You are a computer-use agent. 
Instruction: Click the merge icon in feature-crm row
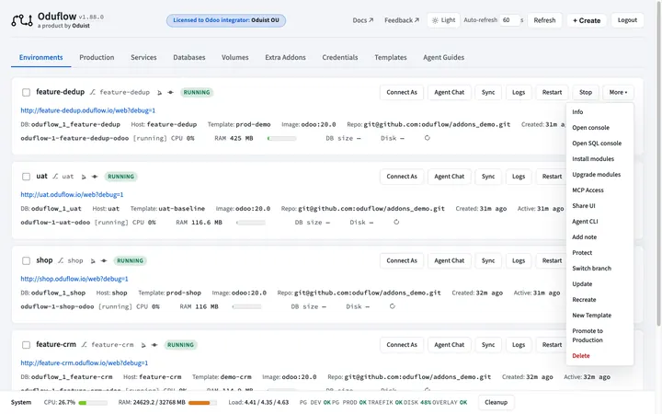click(x=143, y=345)
